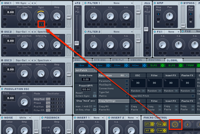Click Macro Control knob 1
Image resolution: width=200 pixels, height=134 pixels.
pyautogui.click(x=175, y=125)
